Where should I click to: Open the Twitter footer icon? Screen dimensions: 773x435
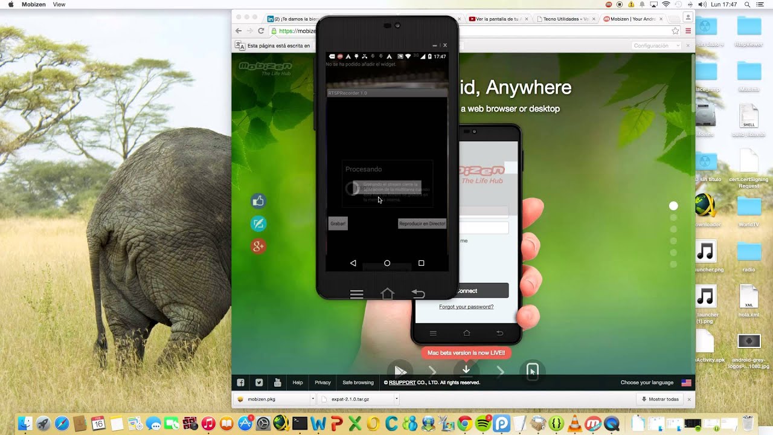259,382
